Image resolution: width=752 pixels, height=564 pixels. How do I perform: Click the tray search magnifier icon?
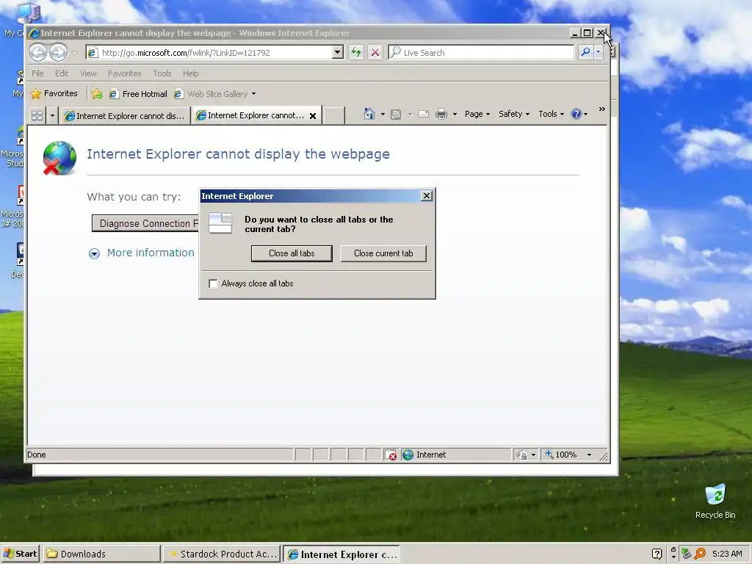(700, 554)
